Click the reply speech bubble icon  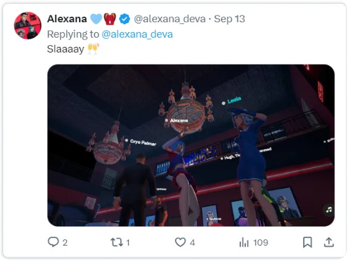[53, 242]
